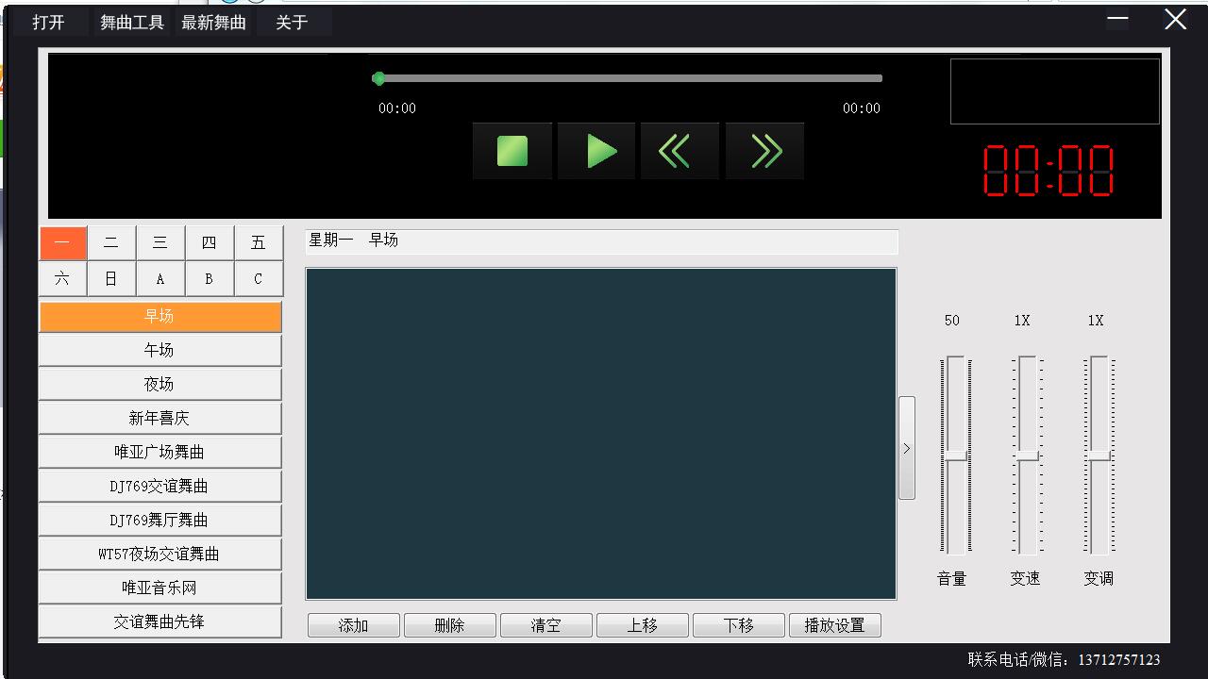This screenshot has height=679, width=1208.
Task: Select playlist slot B
Action: pyautogui.click(x=210, y=278)
